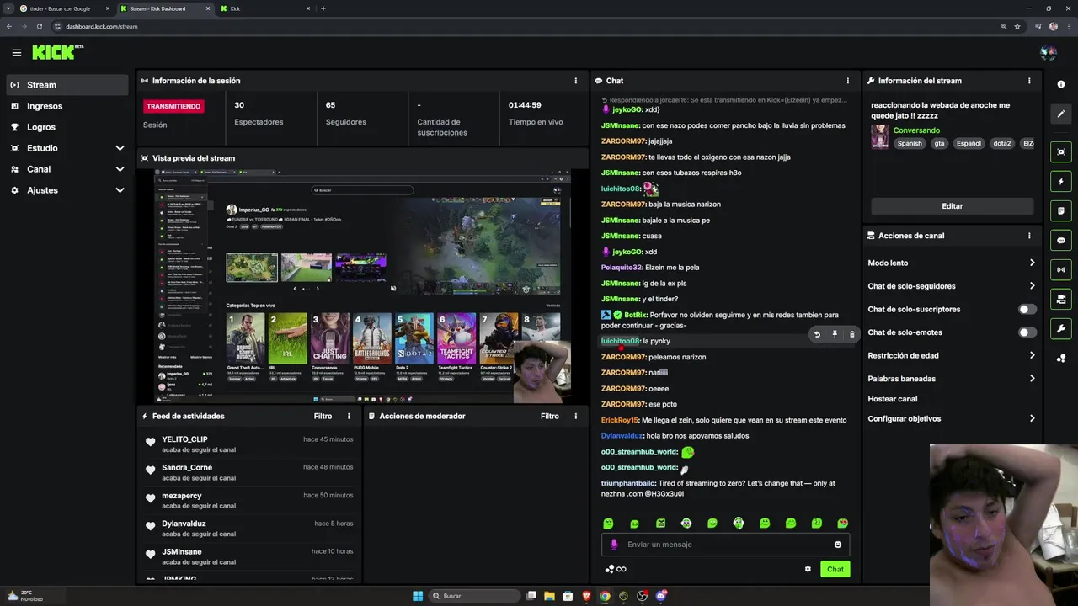
Task: Open Acciones de moderador three-dot menu
Action: click(x=576, y=416)
